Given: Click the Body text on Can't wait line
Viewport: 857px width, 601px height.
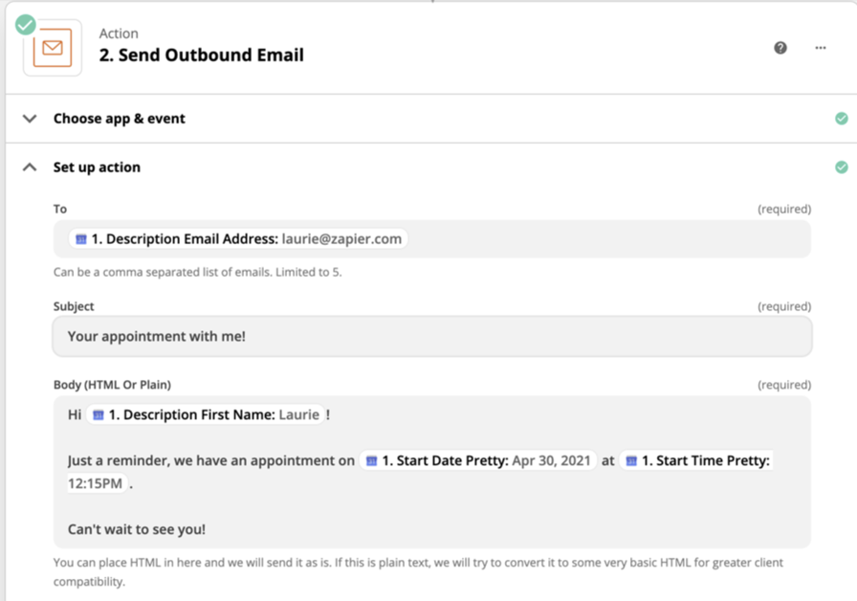Looking at the screenshot, I should point(137,529).
